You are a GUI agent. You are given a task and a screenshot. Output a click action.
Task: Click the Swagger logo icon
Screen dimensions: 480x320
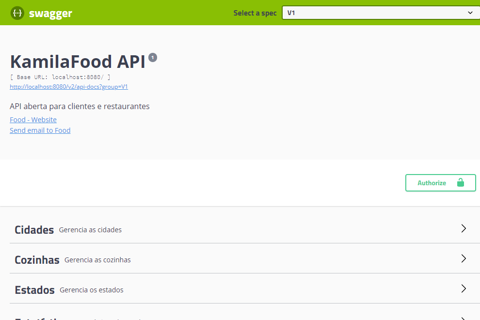coord(17,13)
